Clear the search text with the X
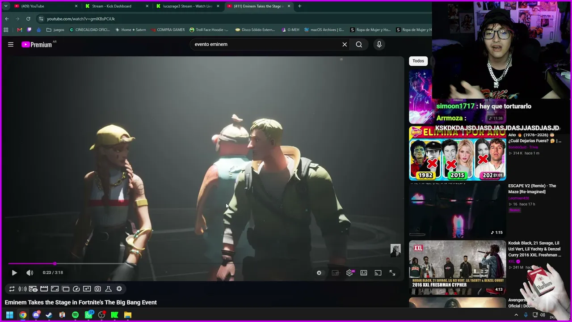This screenshot has width=572, height=322. coord(345,44)
